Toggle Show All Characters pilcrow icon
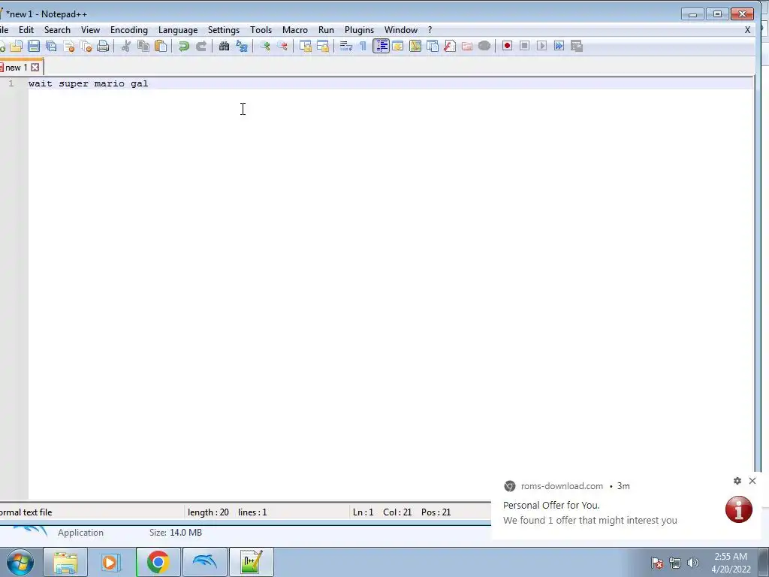The image size is (769, 577). [363, 46]
